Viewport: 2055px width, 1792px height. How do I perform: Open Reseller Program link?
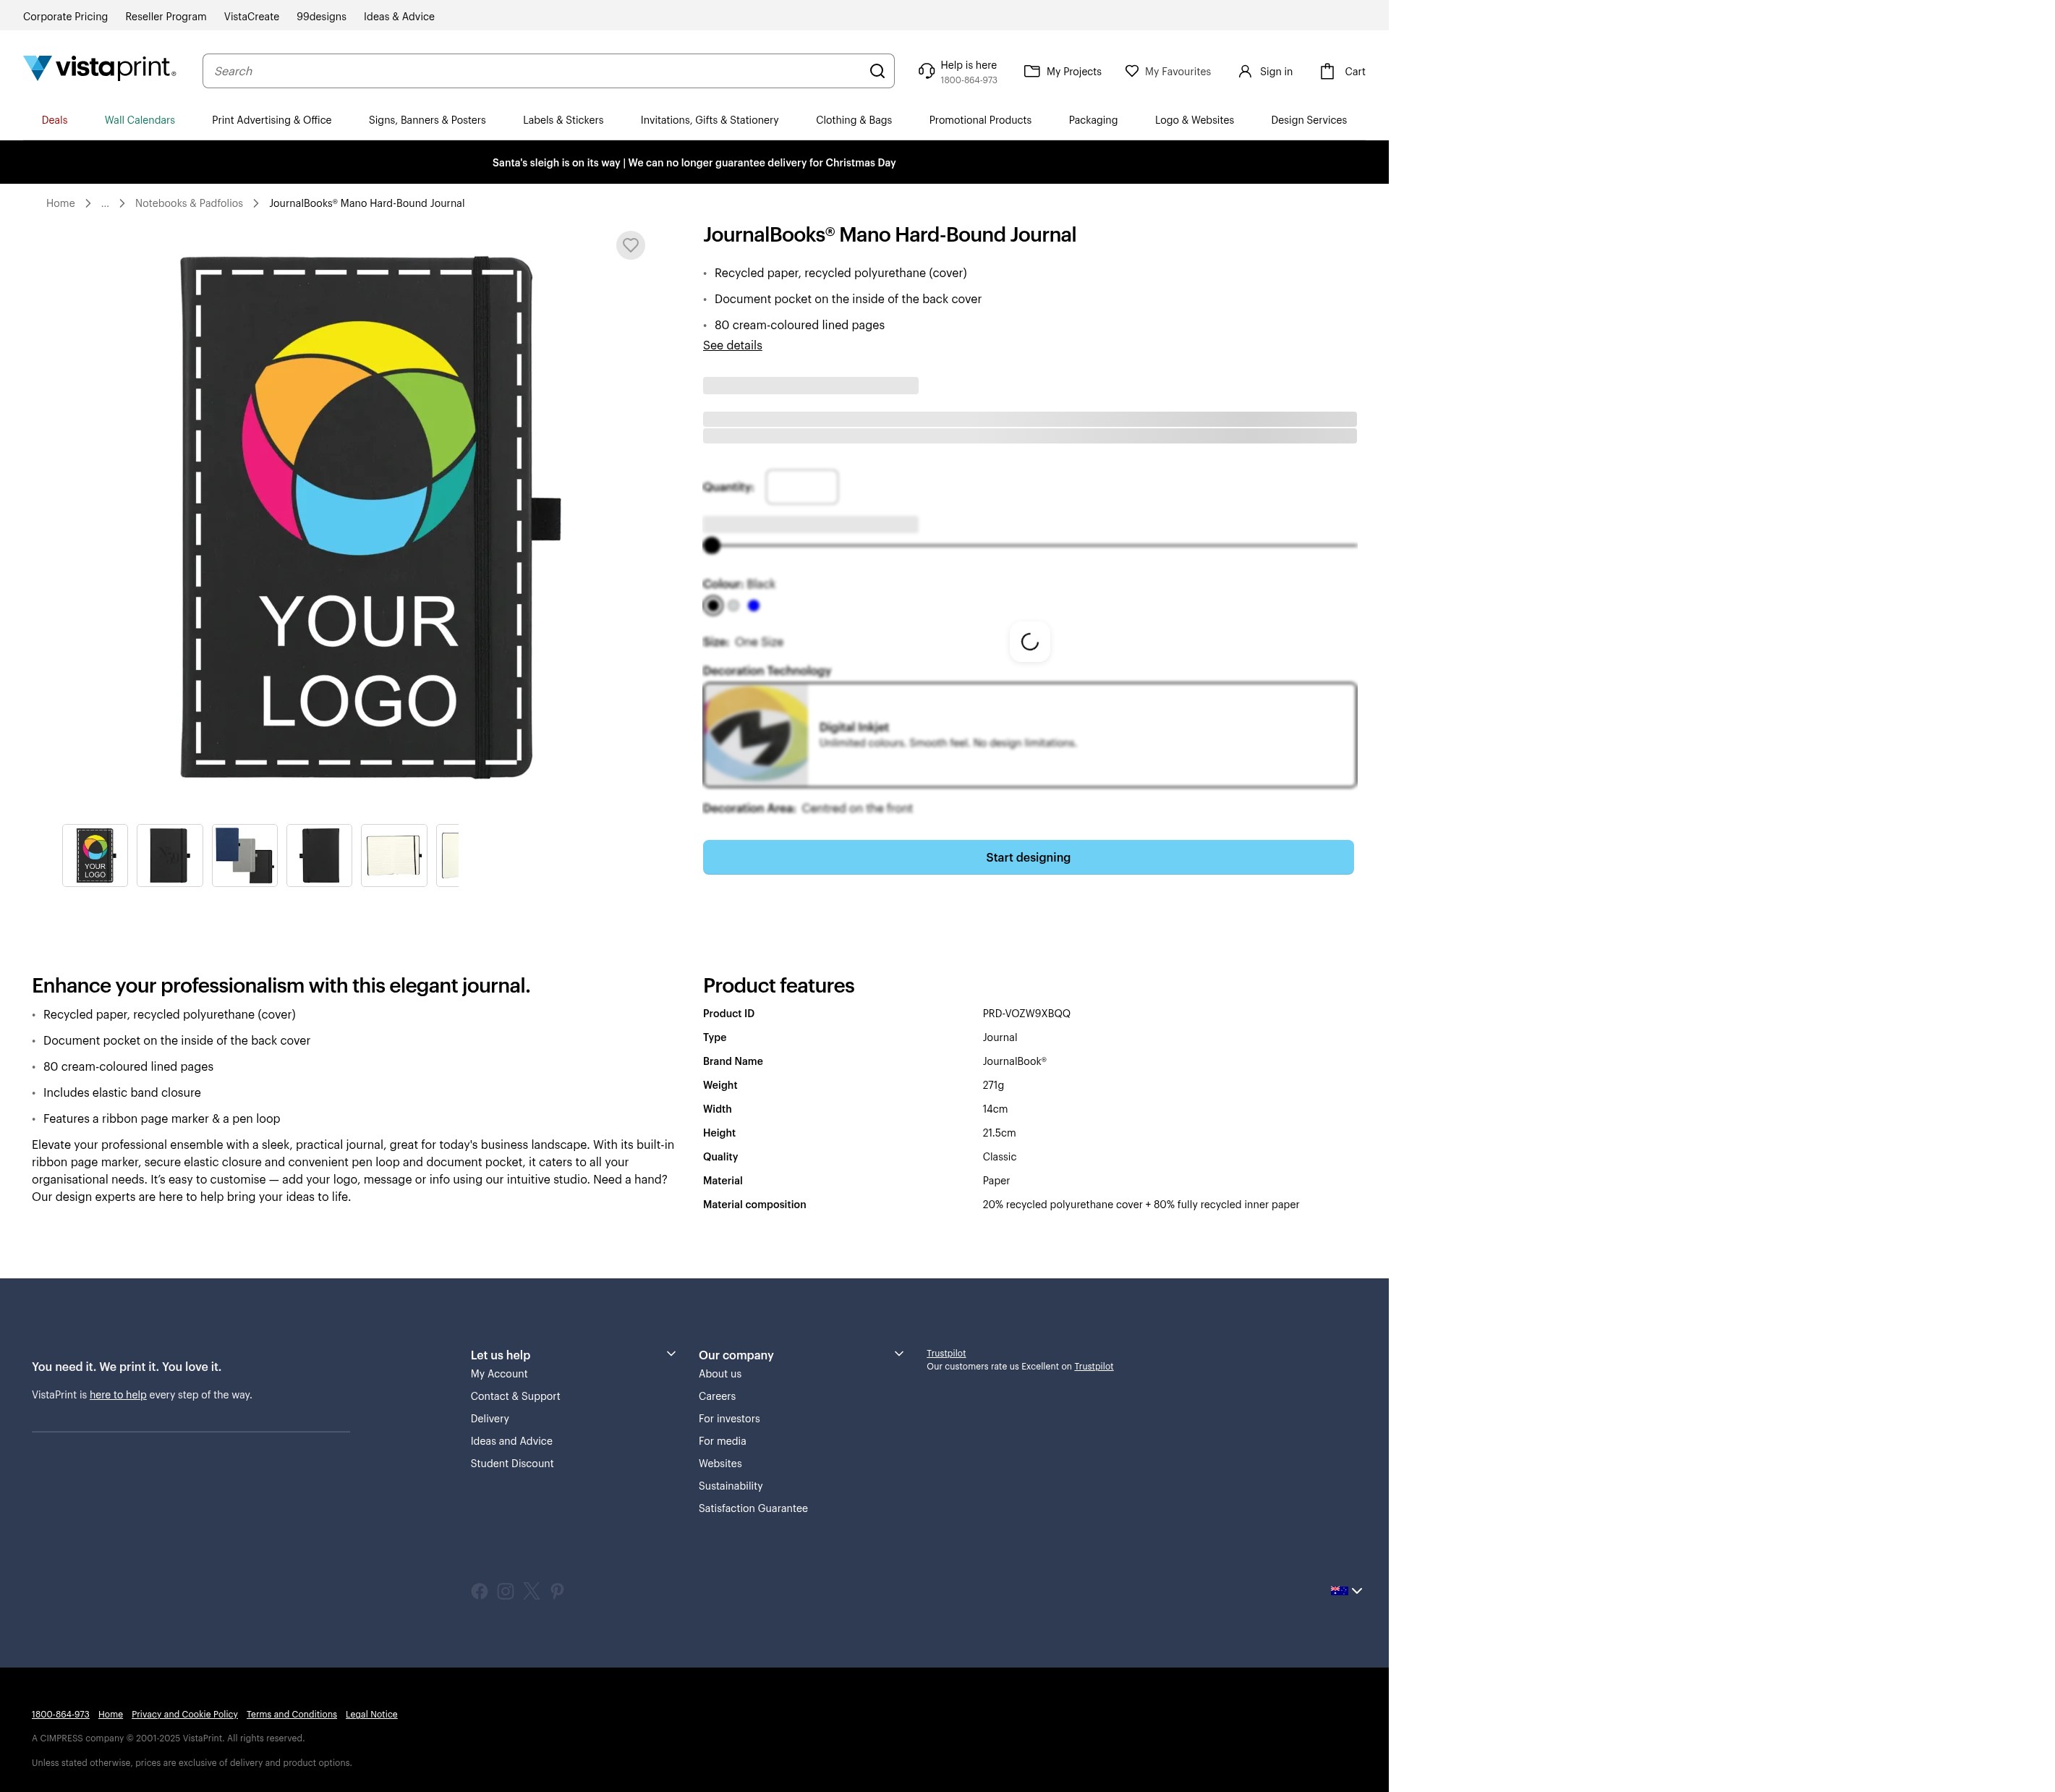[166, 16]
